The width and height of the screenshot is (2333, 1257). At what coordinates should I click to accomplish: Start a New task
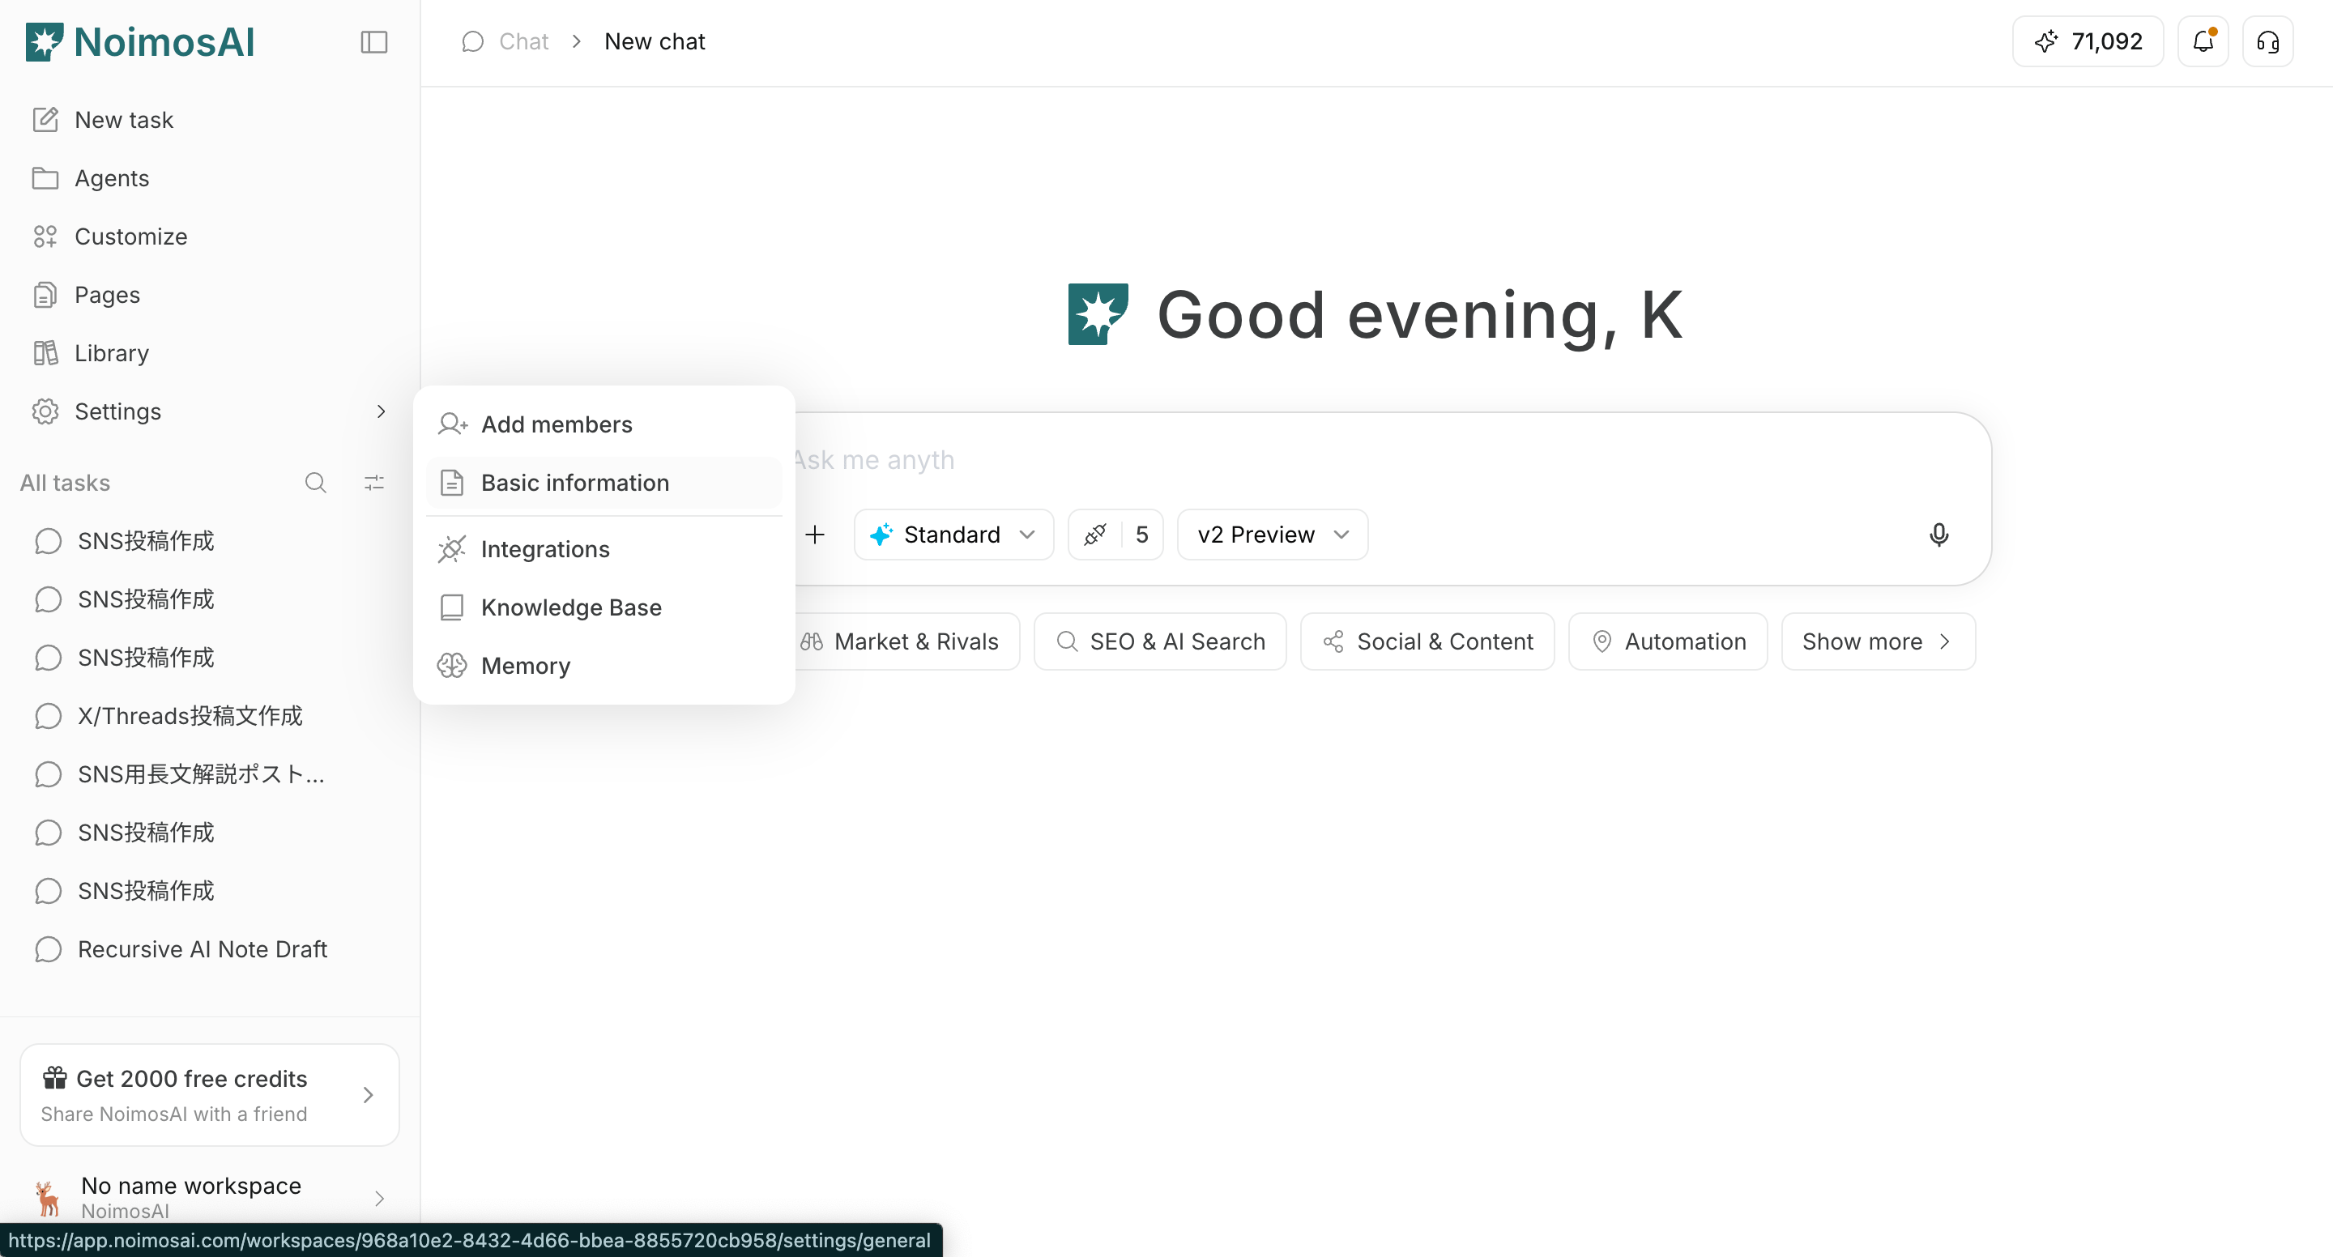[x=209, y=120]
